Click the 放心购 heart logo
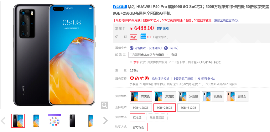270x132 pixels. tap(132, 79)
